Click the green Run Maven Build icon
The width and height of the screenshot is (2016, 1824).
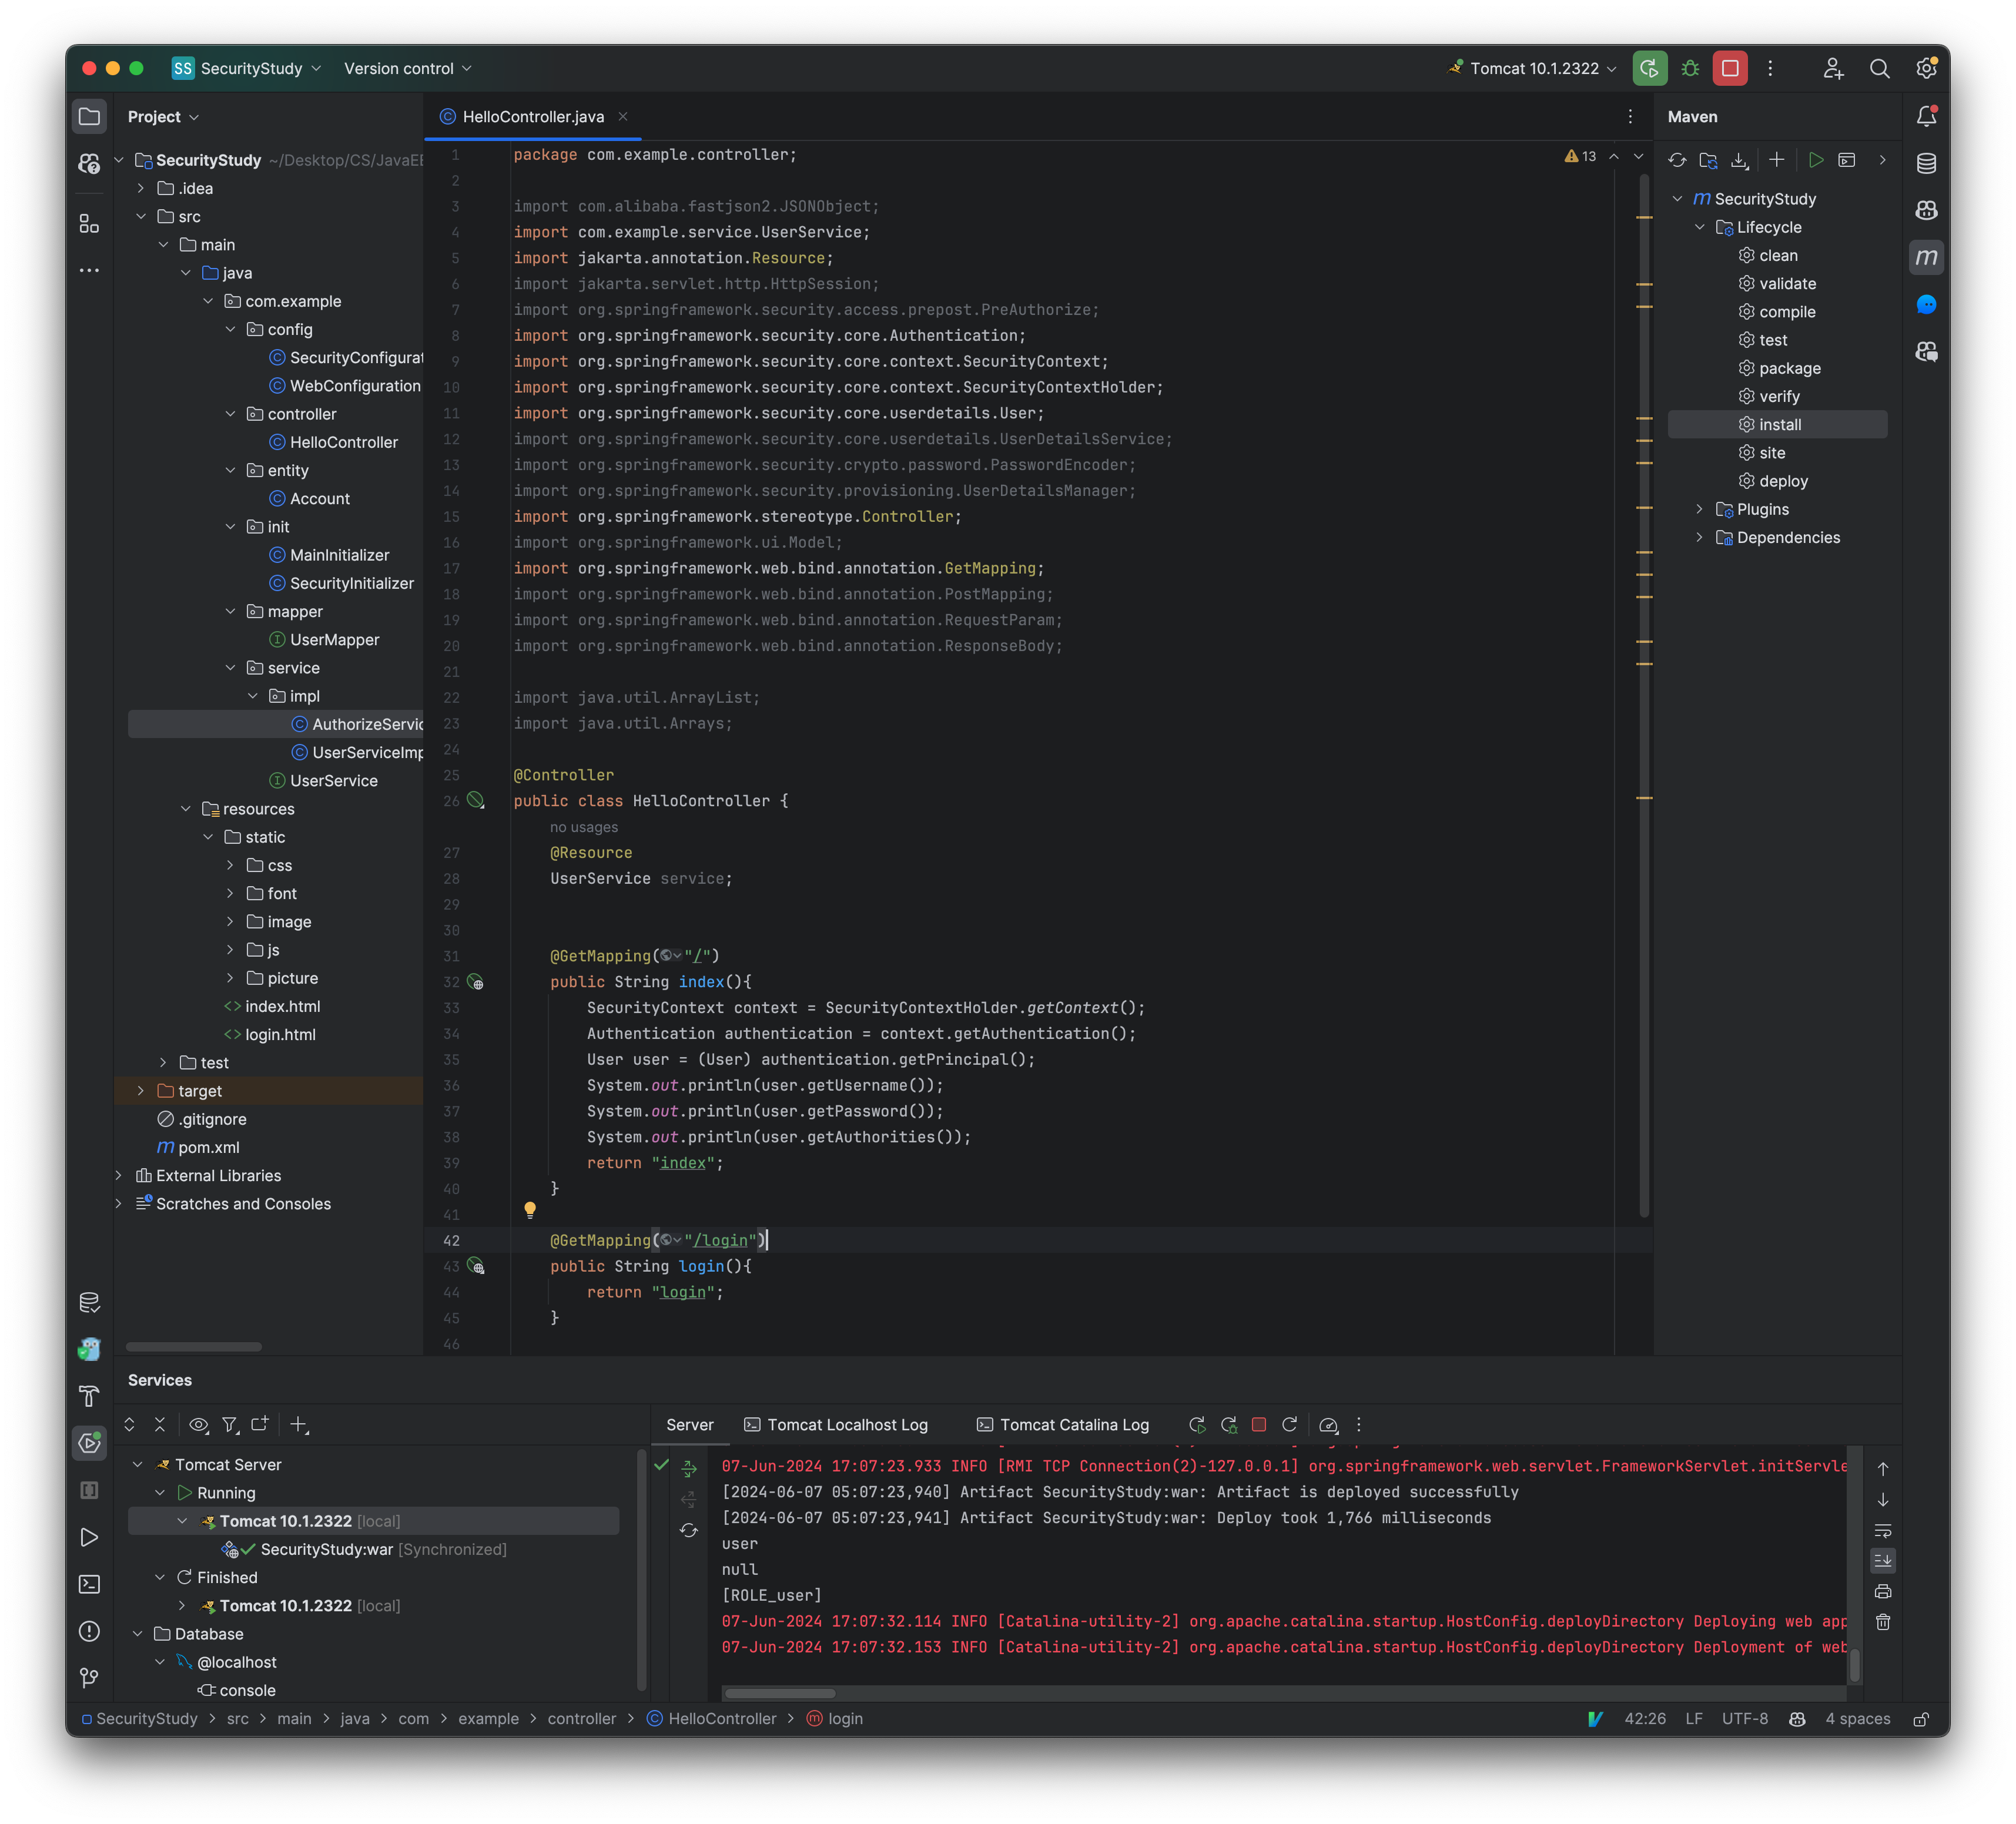click(x=1818, y=160)
